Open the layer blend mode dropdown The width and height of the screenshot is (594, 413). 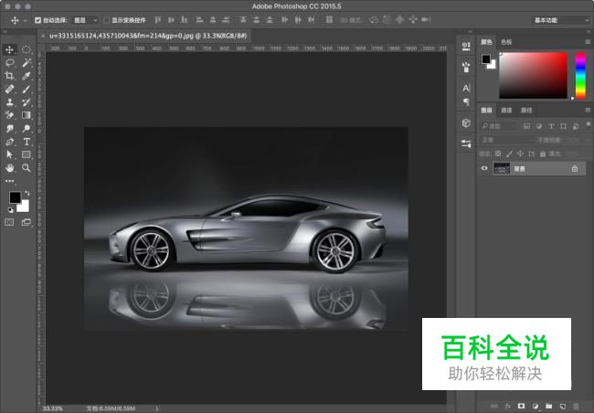(507, 140)
